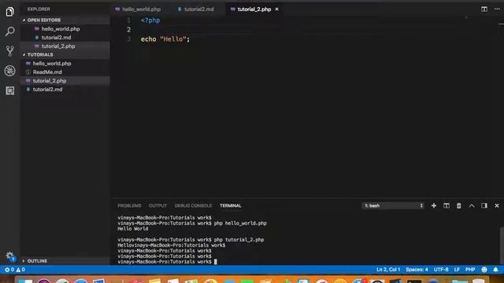The width and height of the screenshot is (504, 283).
Task: Open the Extensions view
Action: 10,90
